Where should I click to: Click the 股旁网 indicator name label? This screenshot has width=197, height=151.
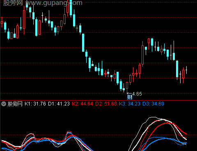click(15, 104)
